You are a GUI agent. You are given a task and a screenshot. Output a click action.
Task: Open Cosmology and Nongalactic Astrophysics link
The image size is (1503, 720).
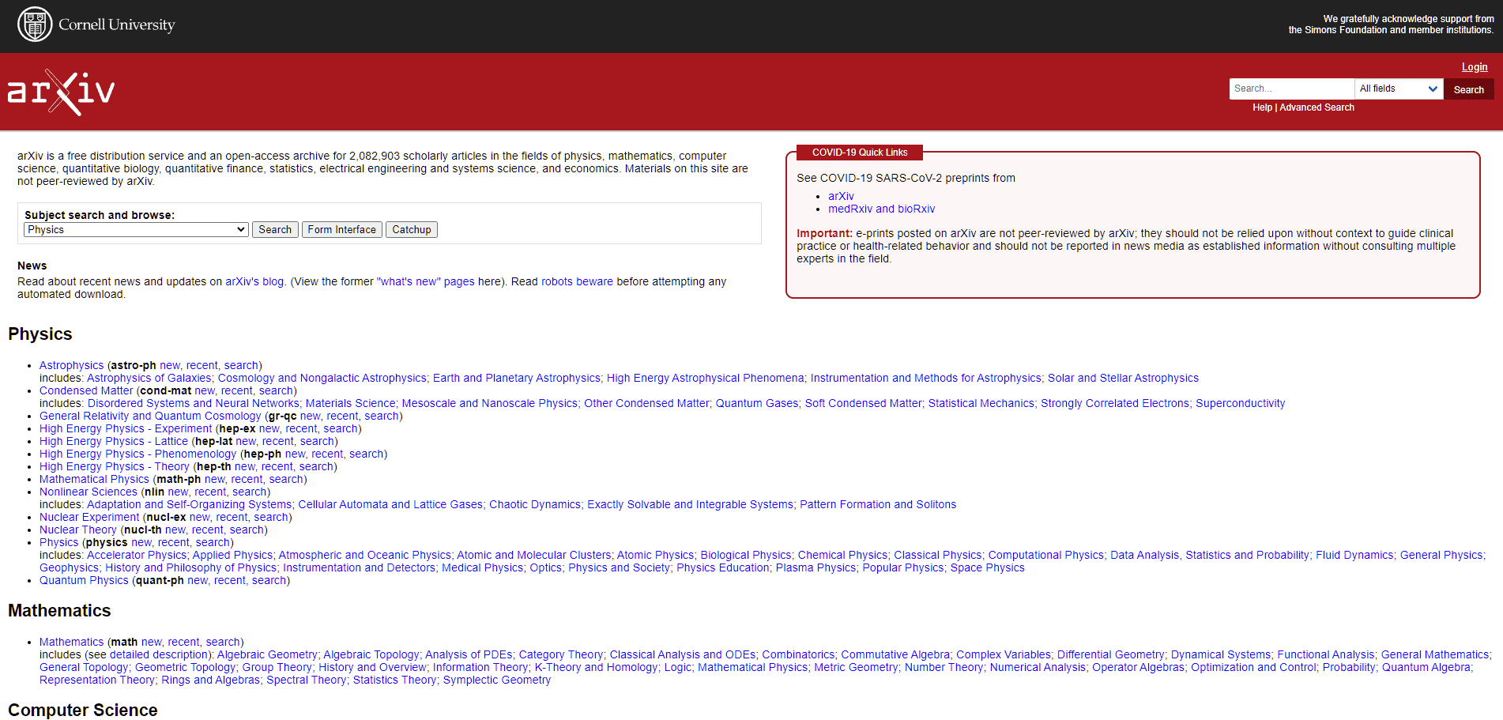point(322,378)
